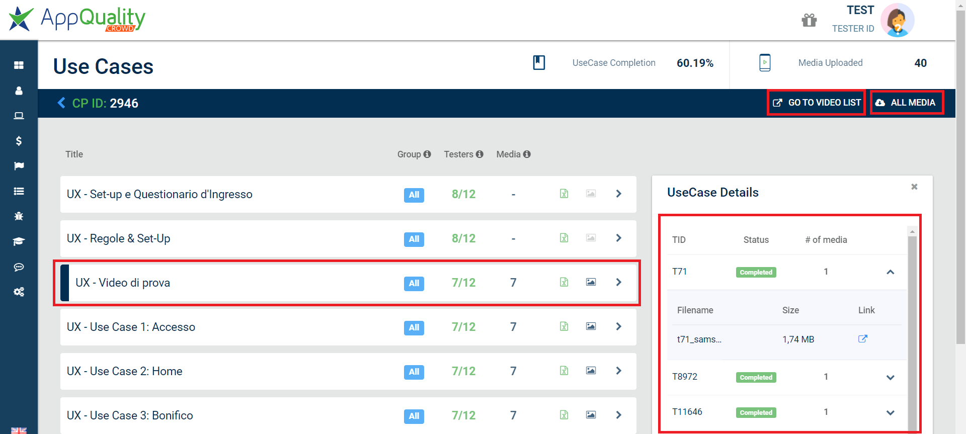
Task: Open the chat bubble icon in sidebar
Action: [19, 267]
